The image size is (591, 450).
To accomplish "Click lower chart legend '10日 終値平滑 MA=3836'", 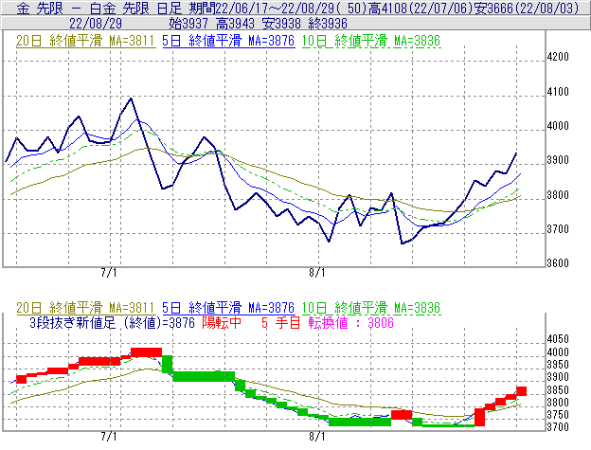I will pos(371,308).
